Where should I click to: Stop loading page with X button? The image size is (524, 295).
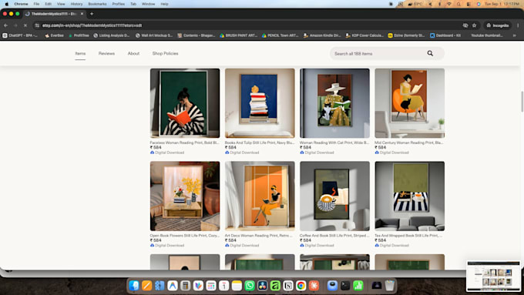tap(25, 25)
